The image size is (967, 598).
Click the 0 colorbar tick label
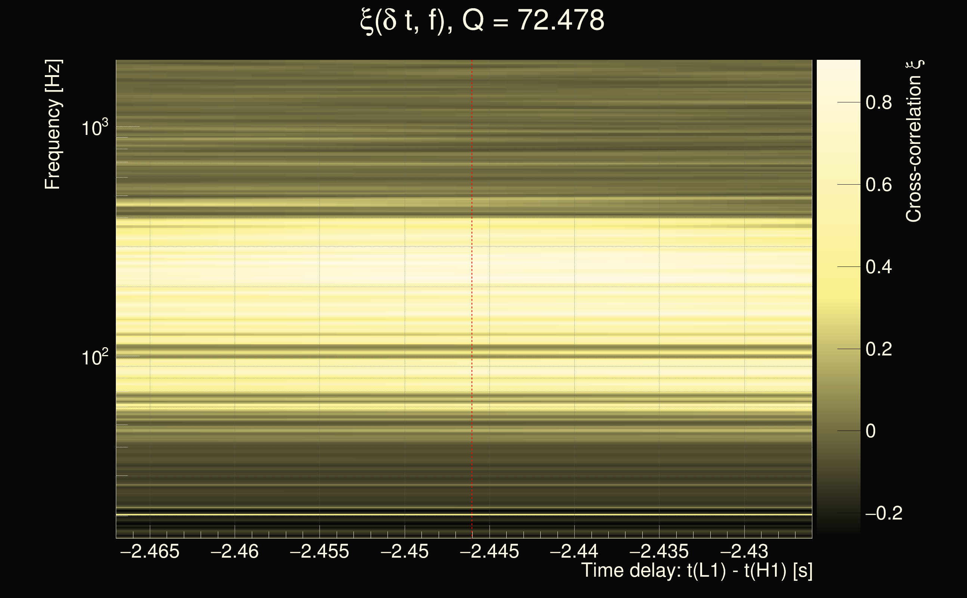click(x=871, y=431)
